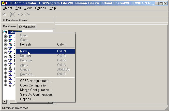Click the BDE Administrator title bar icon
Viewport: 169px width, 111px height.
pos(3,3)
